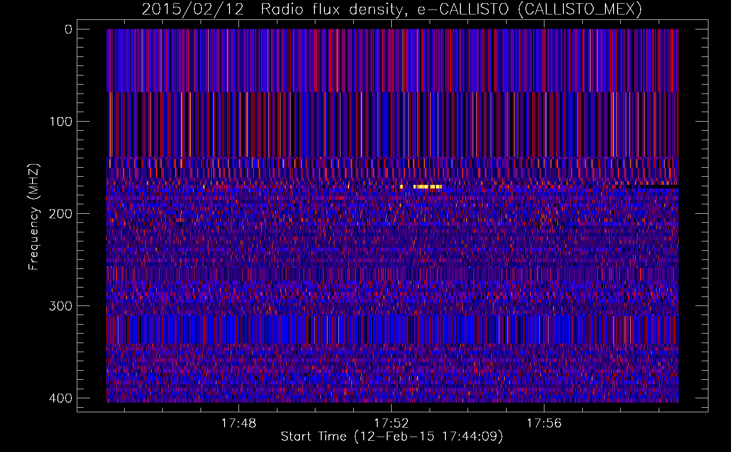Viewport: 731px width, 452px height.
Task: Click the time tick label '17:52'
Action: coord(391,423)
